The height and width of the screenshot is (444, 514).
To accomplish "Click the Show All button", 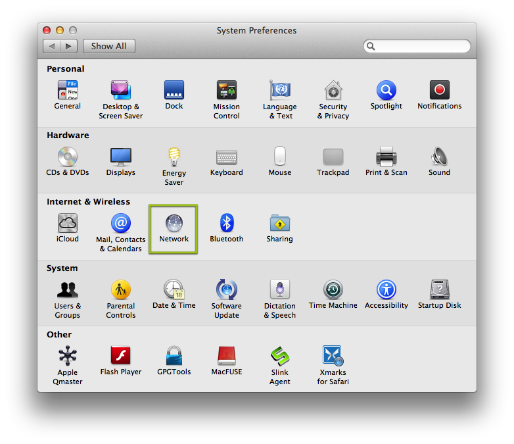I will tap(109, 46).
